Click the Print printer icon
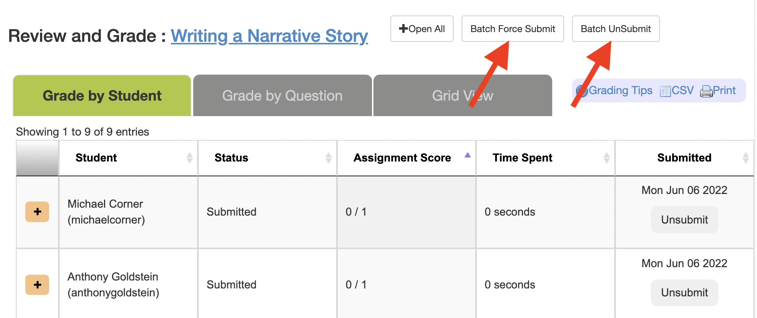This screenshot has height=318, width=757. pyautogui.click(x=706, y=91)
